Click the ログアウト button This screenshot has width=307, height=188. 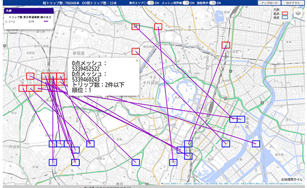tap(292, 3)
